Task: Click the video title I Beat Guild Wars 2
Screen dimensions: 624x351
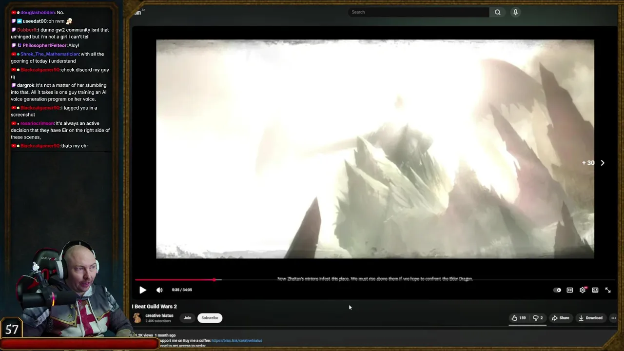Action: 154,306
